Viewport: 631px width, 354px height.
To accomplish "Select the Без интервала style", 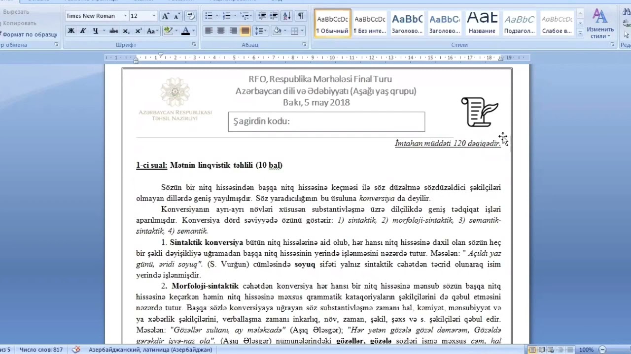I will point(370,24).
